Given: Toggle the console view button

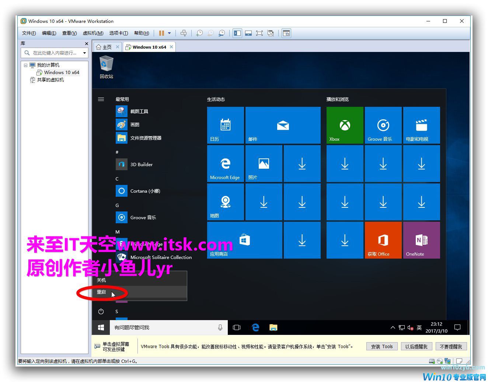Looking at the screenshot, I should pos(286,33).
